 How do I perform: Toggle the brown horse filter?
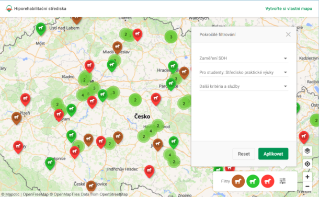tap(238, 181)
